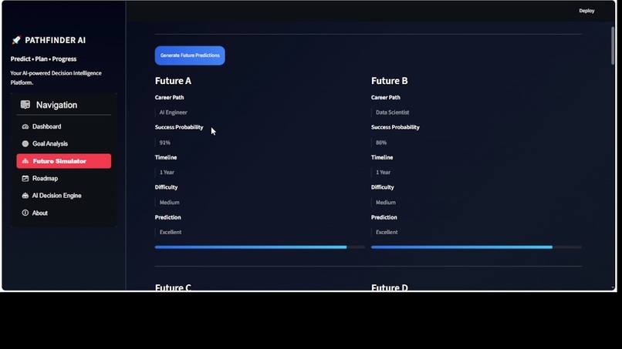Click the Future D heading
Screen dimensions: 622x349
tap(389, 287)
